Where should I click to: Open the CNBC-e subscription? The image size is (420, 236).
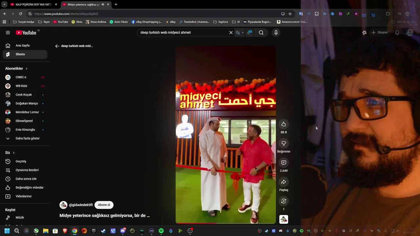pyautogui.click(x=25, y=77)
